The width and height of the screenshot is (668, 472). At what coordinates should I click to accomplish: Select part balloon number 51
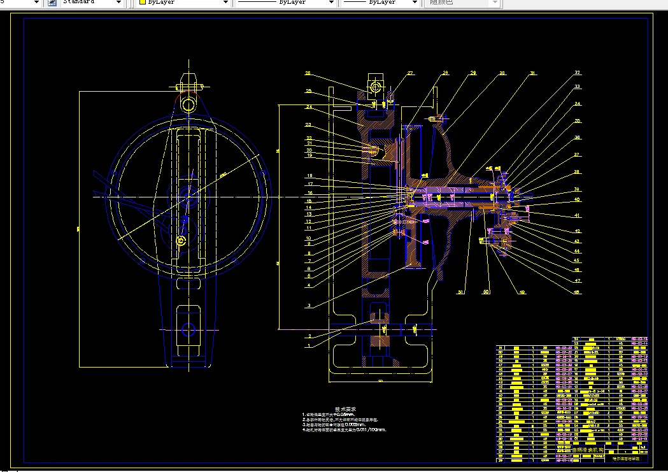click(460, 292)
